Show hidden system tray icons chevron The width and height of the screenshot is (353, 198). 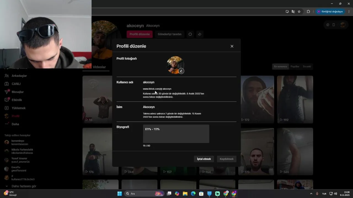tap(311, 194)
